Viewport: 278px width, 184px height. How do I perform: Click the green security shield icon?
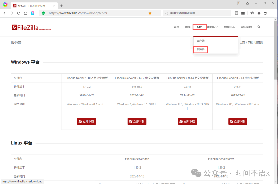point(43,13)
